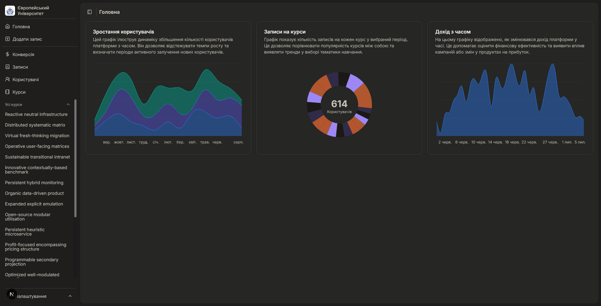Select Persistent hybrid monitoring course
This screenshot has height=306, width=601.
tap(34, 183)
